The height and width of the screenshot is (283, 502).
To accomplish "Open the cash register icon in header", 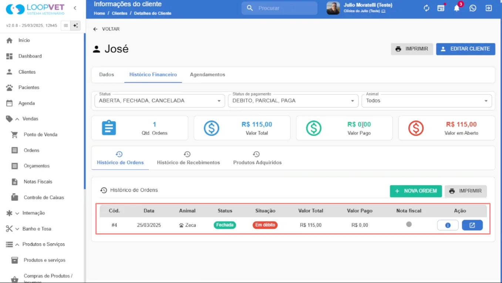I will point(441,8).
